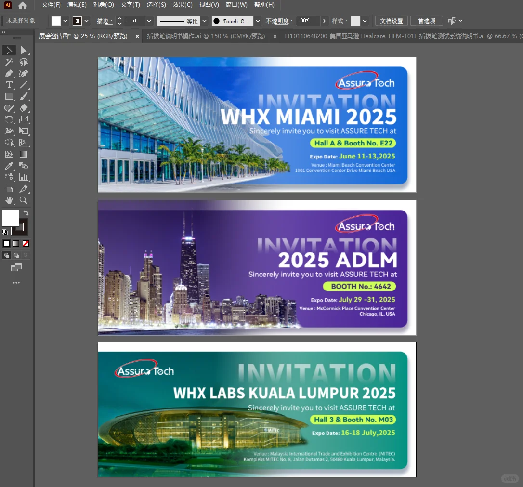This screenshot has width=523, height=487.
Task: Swap fill and stroke colors arrow
Action: pyautogui.click(x=26, y=213)
